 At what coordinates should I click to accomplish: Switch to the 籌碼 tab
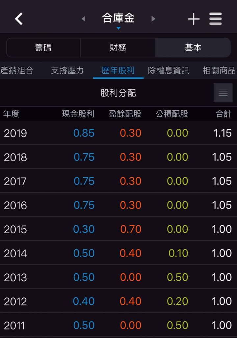pos(43,47)
